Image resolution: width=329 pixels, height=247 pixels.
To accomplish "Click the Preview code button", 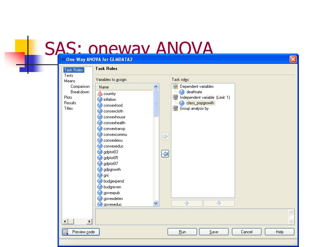I will [x=81, y=232].
